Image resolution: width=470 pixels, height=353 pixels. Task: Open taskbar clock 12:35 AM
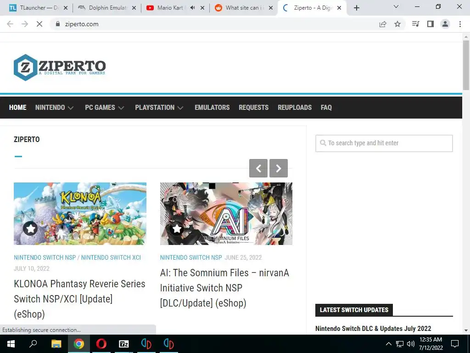(x=431, y=344)
